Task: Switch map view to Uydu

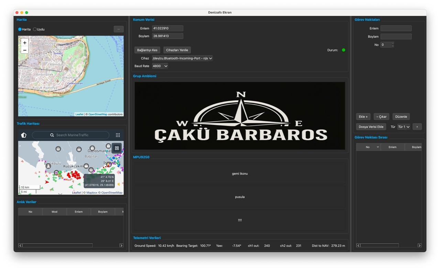Action: (x=35, y=29)
